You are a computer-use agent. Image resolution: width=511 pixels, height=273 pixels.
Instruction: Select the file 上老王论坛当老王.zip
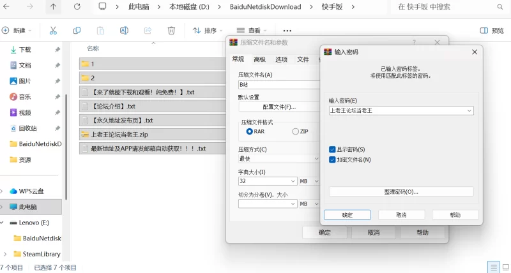[153, 135]
